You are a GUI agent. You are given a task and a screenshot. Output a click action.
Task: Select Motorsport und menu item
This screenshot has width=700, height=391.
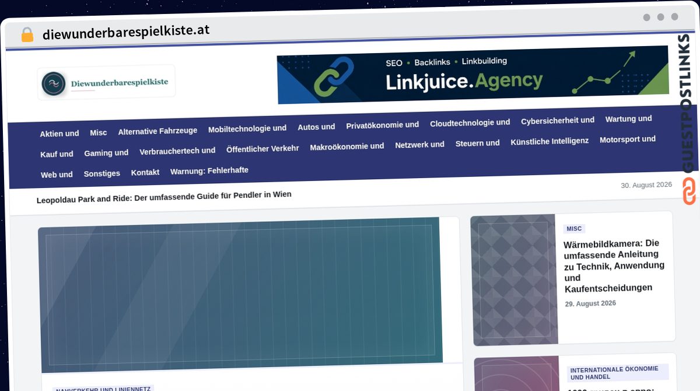(x=628, y=139)
